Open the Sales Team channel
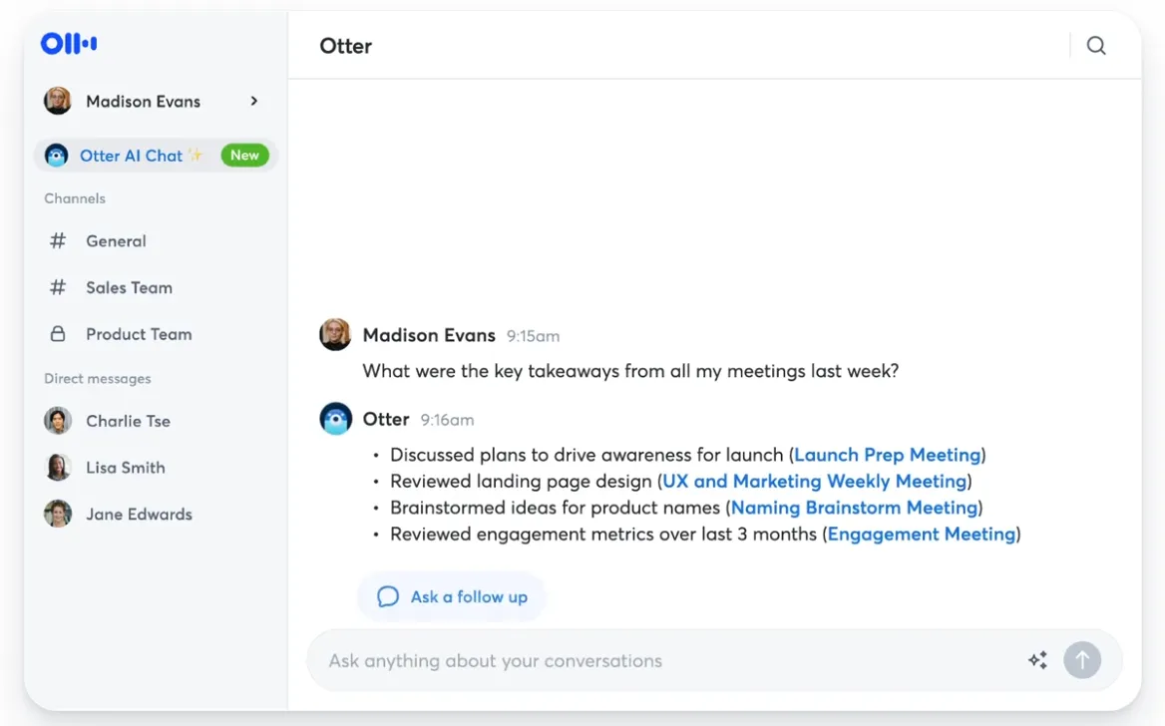The height and width of the screenshot is (726, 1165). (129, 288)
